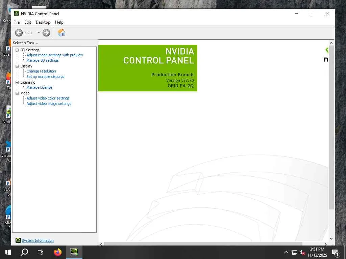Click the vertical scrollbar up arrow

pos(331,43)
